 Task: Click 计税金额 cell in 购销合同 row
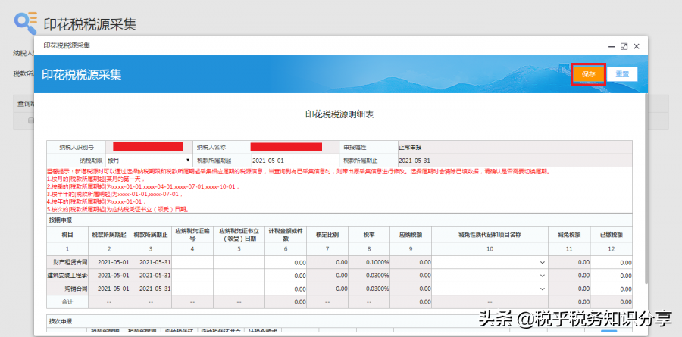[286, 289]
